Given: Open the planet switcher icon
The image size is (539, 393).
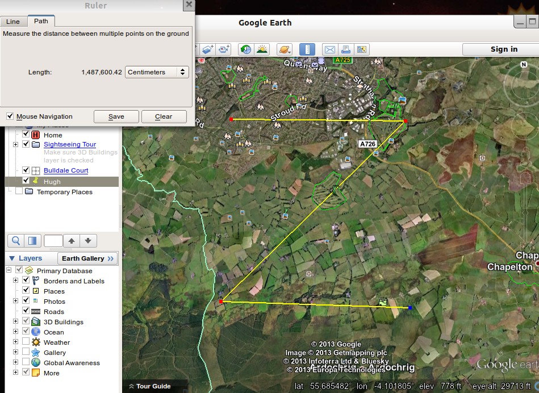Looking at the screenshot, I should tap(285, 49).
